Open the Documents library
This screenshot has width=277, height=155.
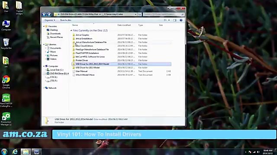[55, 48]
